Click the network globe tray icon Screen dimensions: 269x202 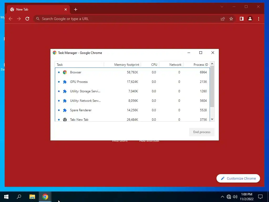[x=229, y=197]
